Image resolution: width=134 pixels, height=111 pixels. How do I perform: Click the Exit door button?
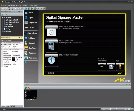(x=120, y=67)
